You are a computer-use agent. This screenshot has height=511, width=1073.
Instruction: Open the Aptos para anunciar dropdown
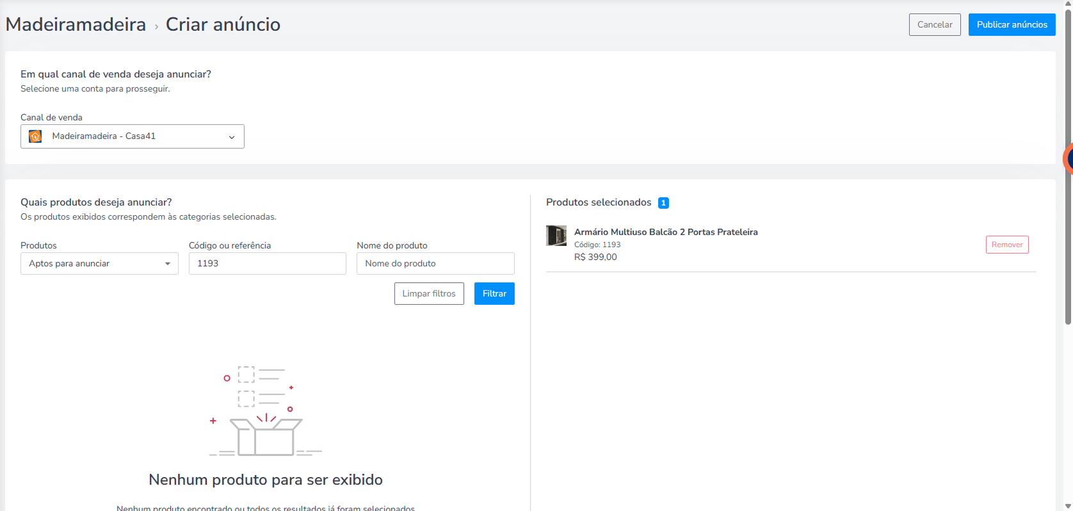click(x=99, y=263)
